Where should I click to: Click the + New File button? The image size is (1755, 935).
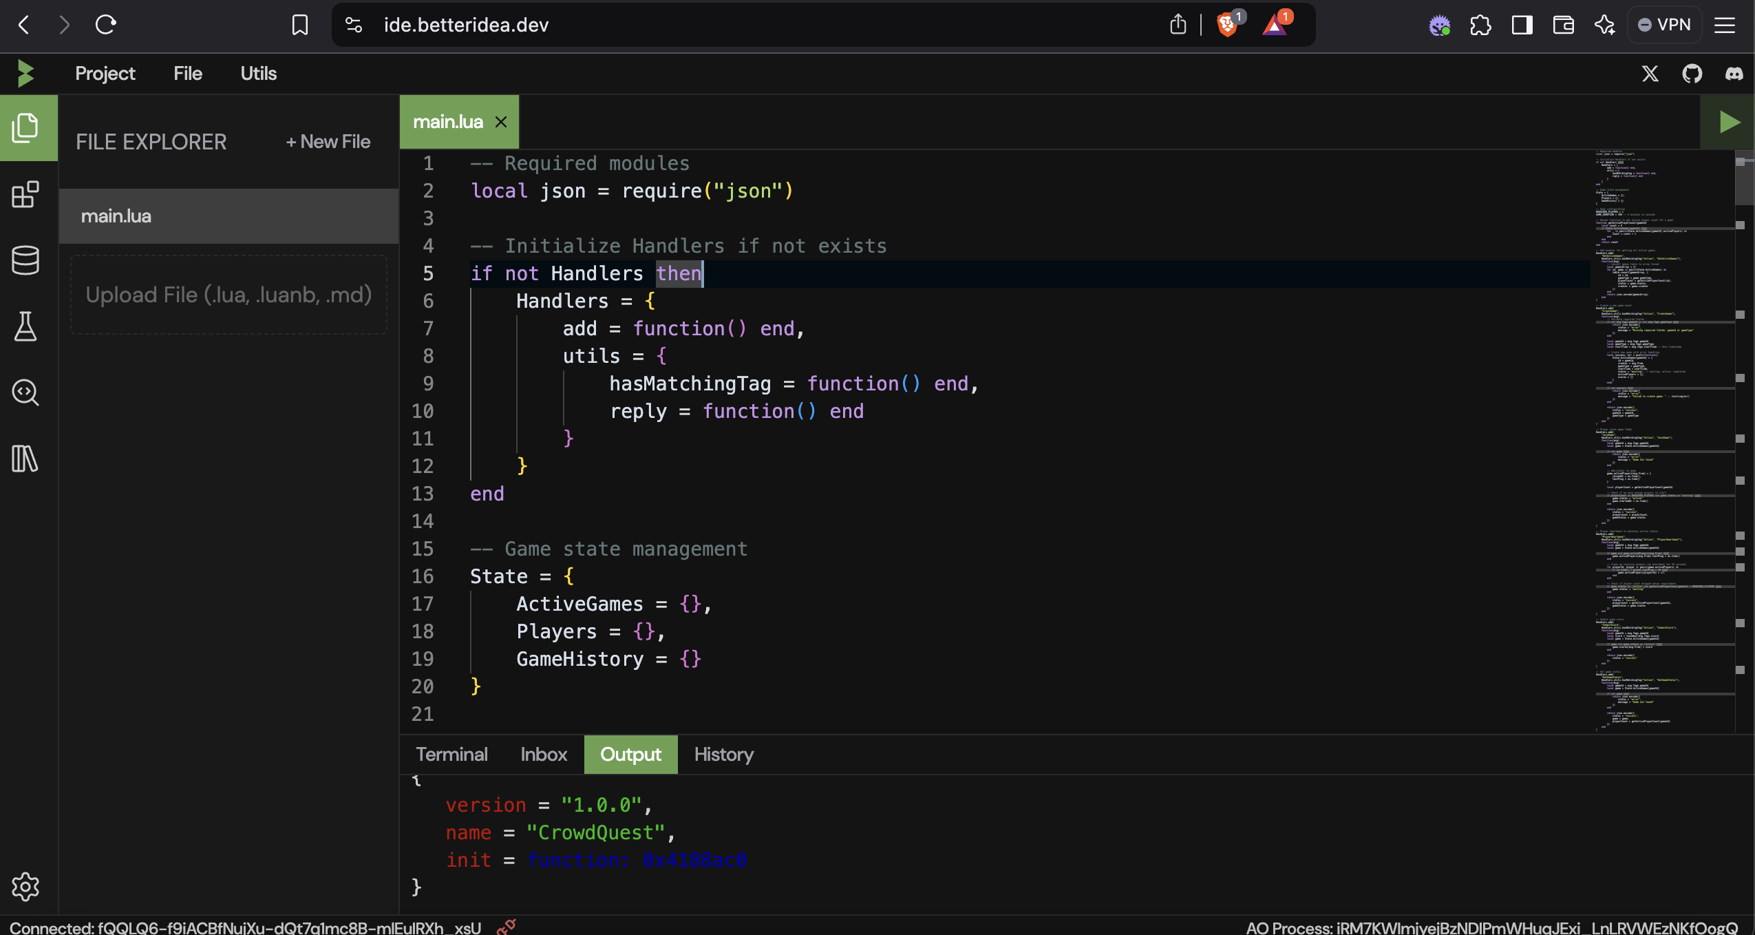[328, 142]
